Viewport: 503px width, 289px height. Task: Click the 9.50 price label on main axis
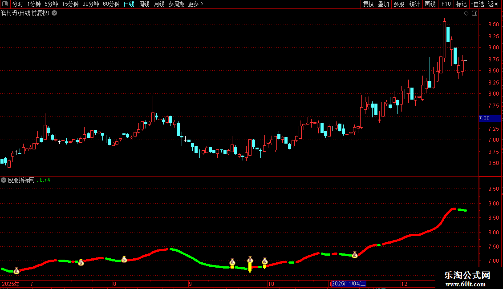[493, 24]
